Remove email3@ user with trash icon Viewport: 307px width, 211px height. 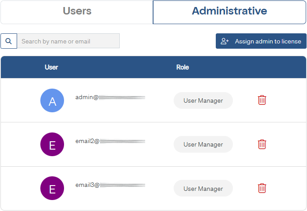pos(262,188)
